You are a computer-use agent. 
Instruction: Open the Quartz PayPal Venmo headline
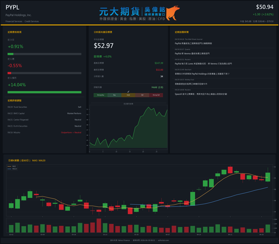(192, 53)
